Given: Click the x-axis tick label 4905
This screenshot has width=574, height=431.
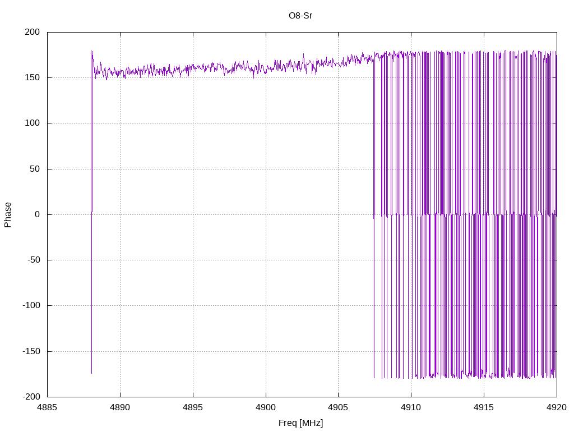Looking at the screenshot, I should 338,407.
